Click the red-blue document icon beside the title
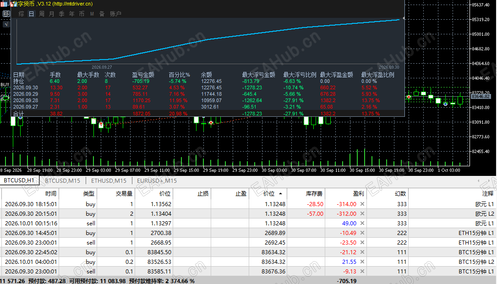 (13, 4)
